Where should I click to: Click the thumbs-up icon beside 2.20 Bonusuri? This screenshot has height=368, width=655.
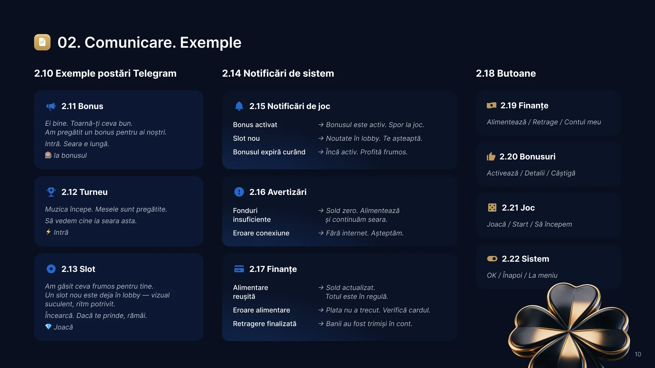[x=491, y=157]
